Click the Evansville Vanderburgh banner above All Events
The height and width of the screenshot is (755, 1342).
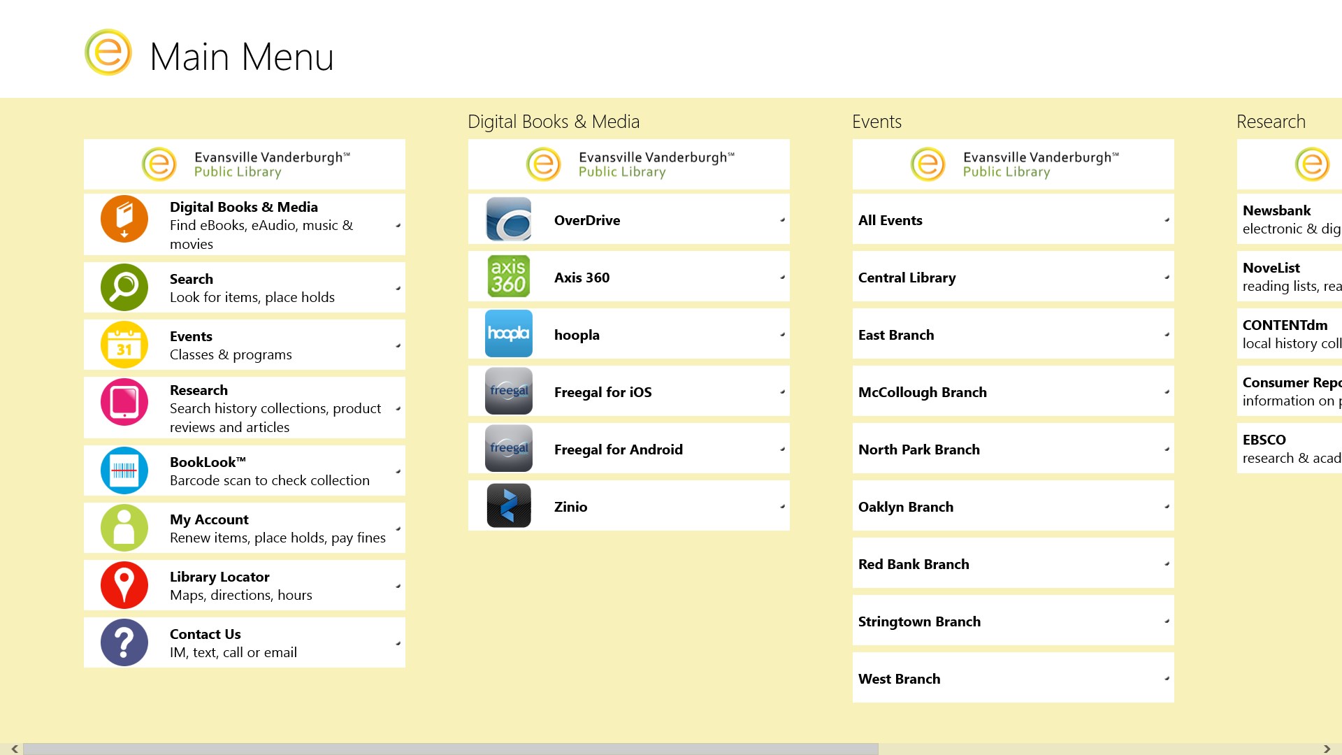click(1013, 164)
